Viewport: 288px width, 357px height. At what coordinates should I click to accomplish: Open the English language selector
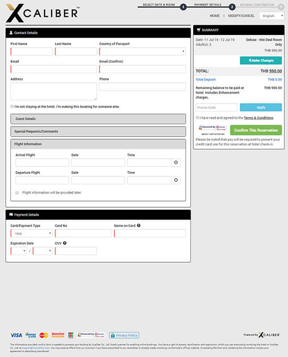coord(272,16)
